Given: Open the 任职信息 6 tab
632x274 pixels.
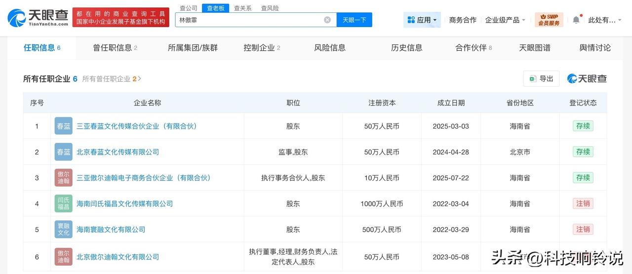Looking at the screenshot, I should coord(42,48).
